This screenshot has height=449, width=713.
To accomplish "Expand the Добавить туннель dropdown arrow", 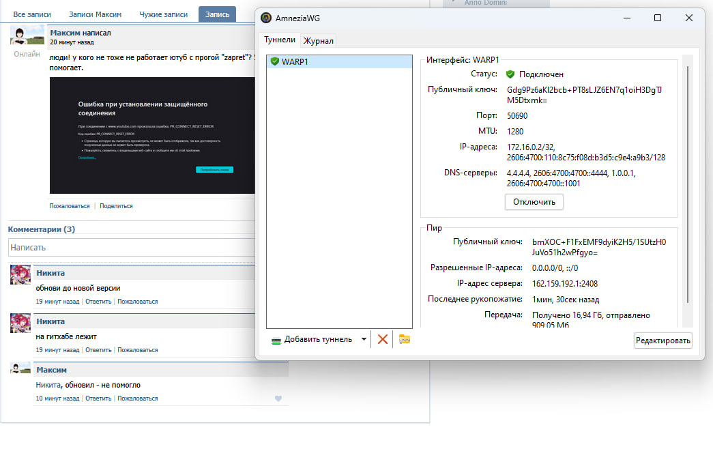I will [364, 339].
